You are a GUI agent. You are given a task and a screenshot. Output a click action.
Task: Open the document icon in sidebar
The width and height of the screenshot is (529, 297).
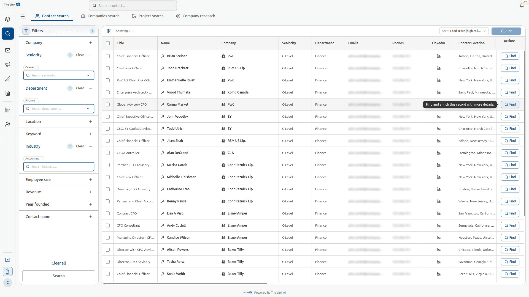(x=8, y=93)
